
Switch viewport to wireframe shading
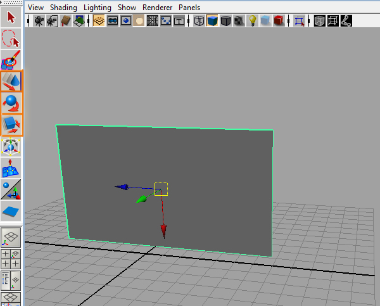pyautogui.click(x=199, y=21)
